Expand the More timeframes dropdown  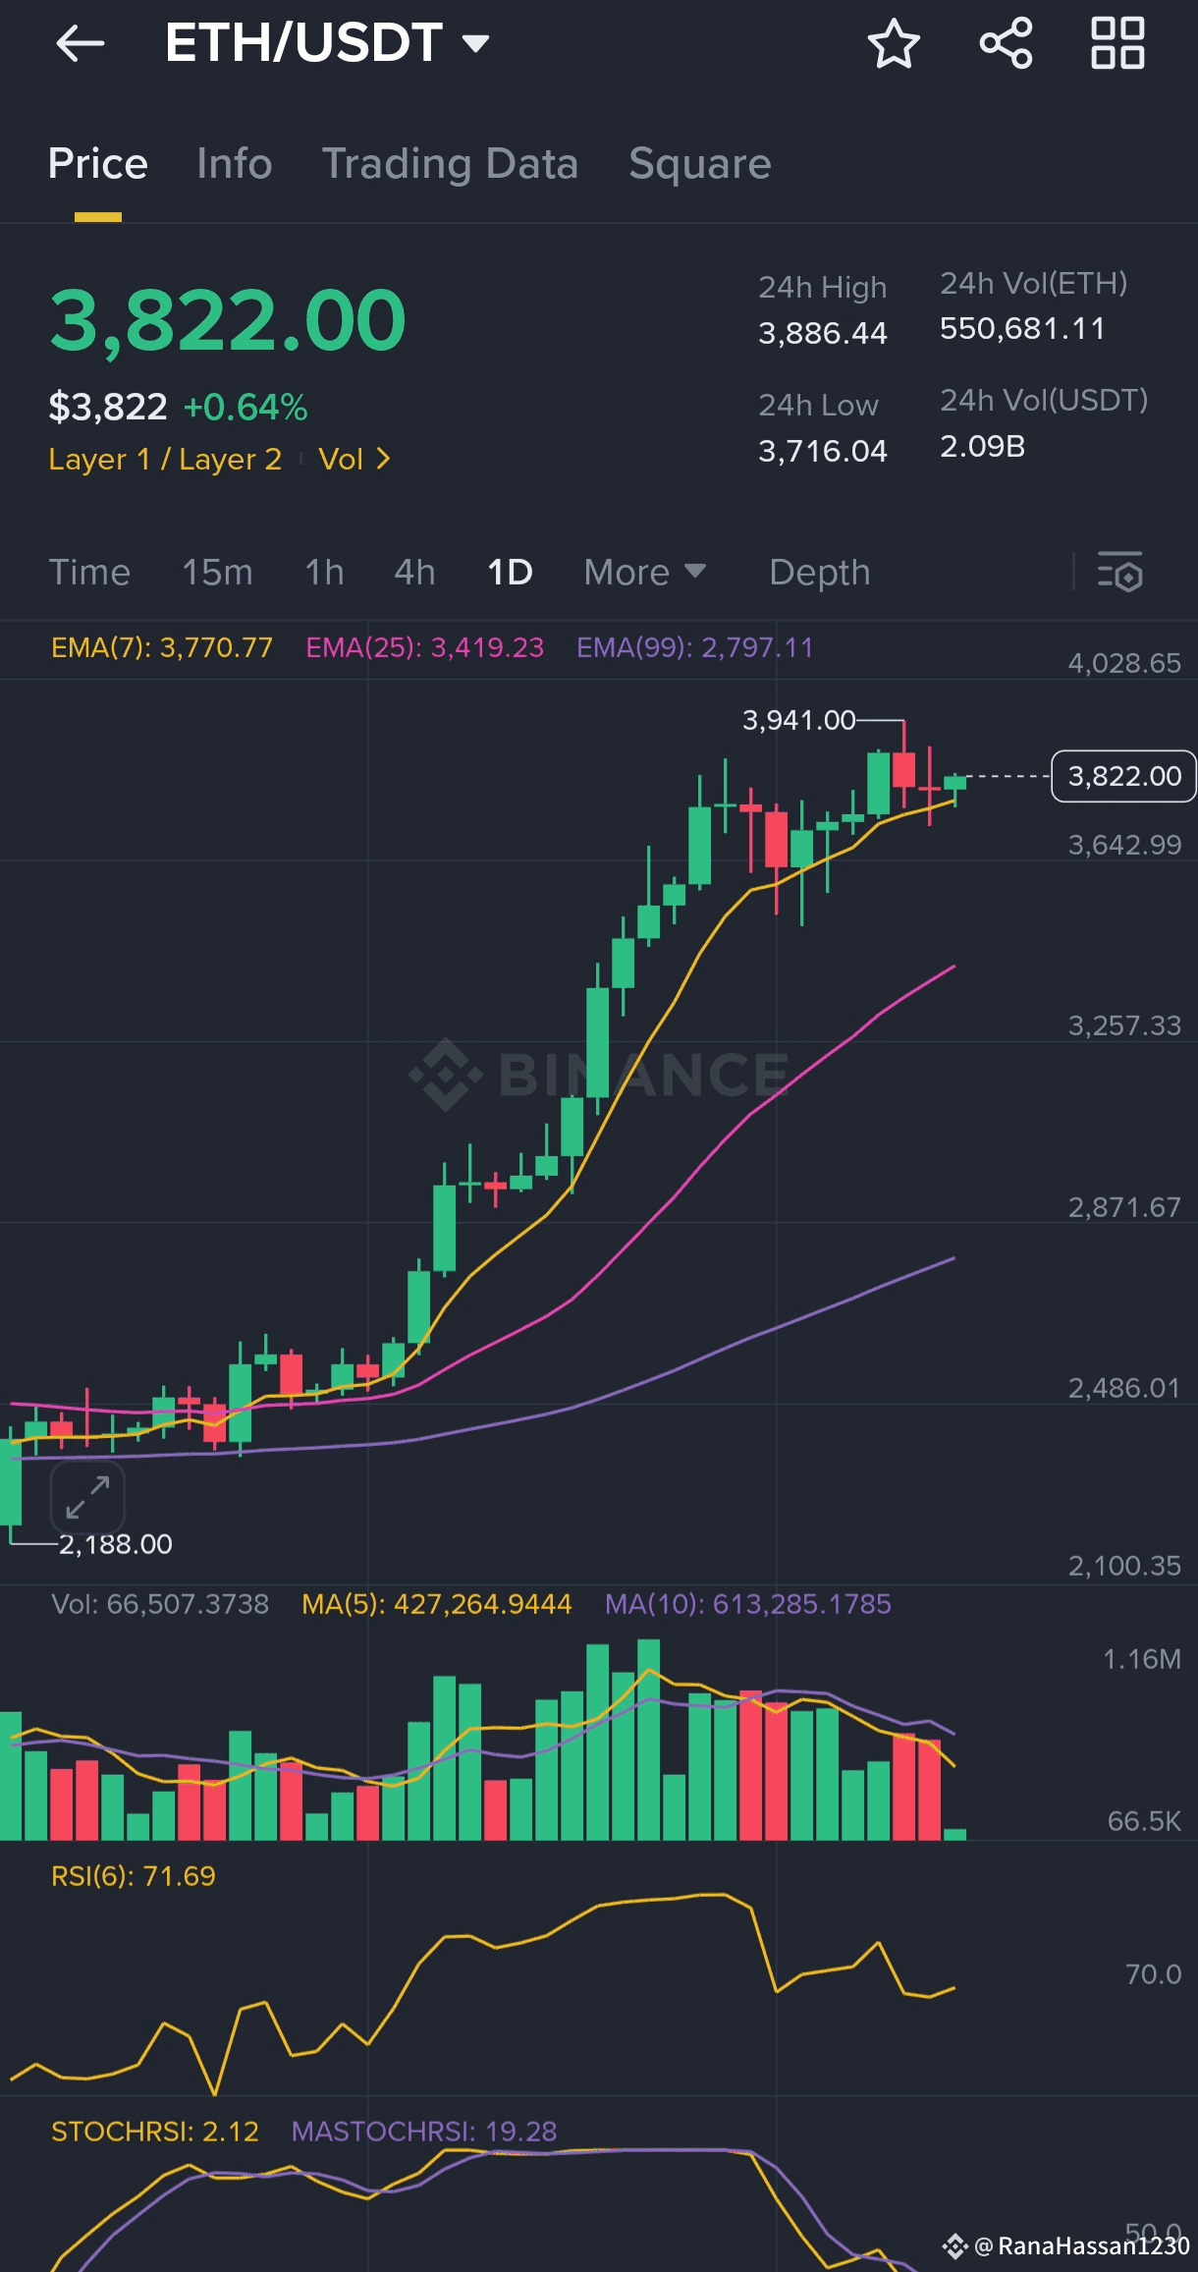click(645, 572)
